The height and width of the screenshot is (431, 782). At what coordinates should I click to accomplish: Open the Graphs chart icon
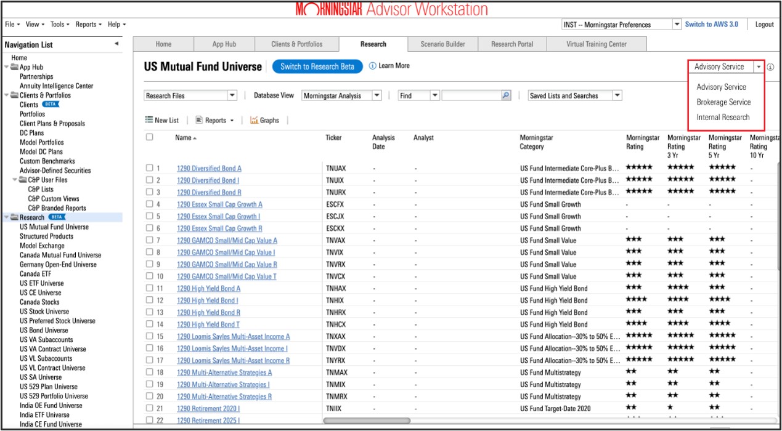tap(254, 120)
